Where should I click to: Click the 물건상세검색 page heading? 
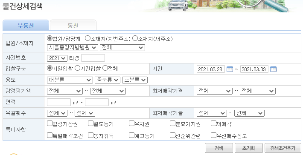(x=23, y=6)
